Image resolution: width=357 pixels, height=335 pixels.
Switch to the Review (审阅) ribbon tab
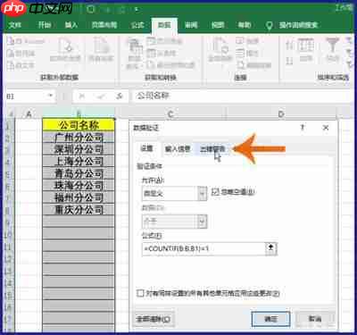click(191, 25)
